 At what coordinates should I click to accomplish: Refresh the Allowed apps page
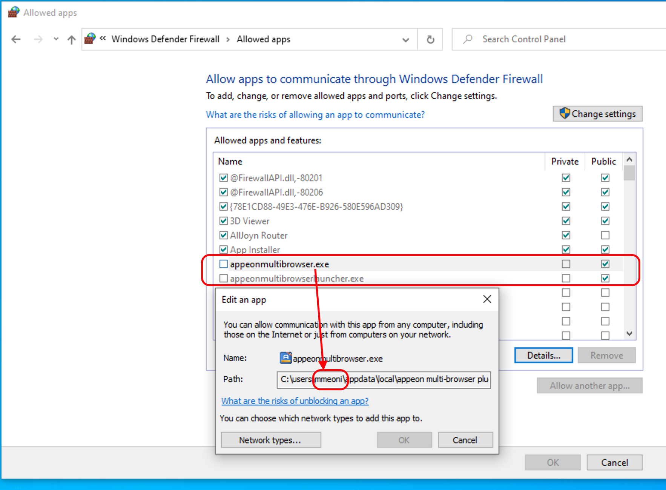click(430, 39)
